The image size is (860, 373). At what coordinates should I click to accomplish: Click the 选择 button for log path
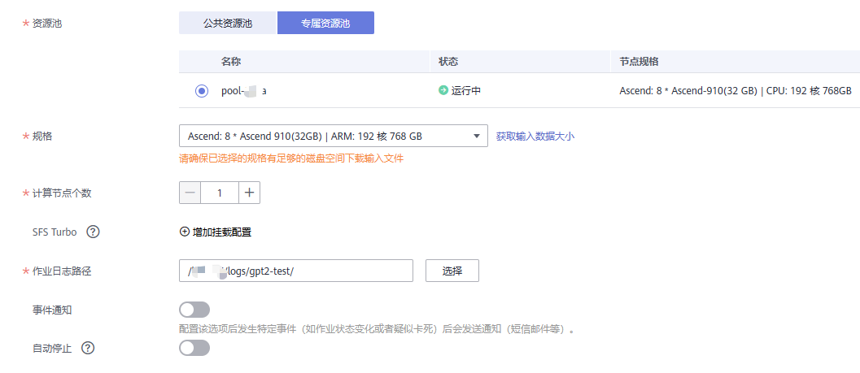[452, 271]
